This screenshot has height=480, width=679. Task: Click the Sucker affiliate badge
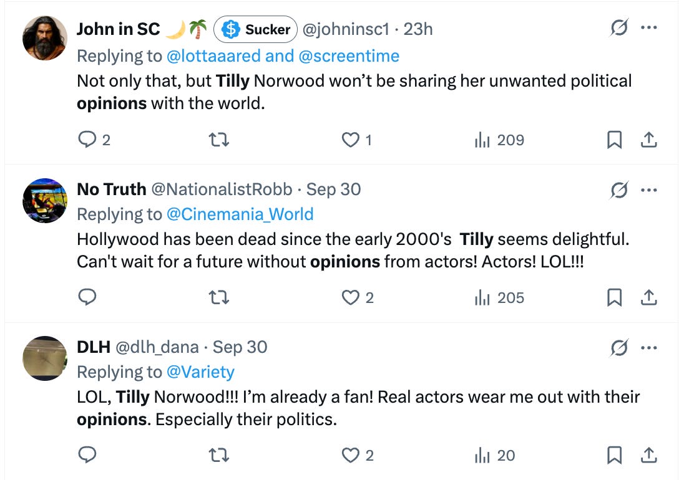[254, 29]
